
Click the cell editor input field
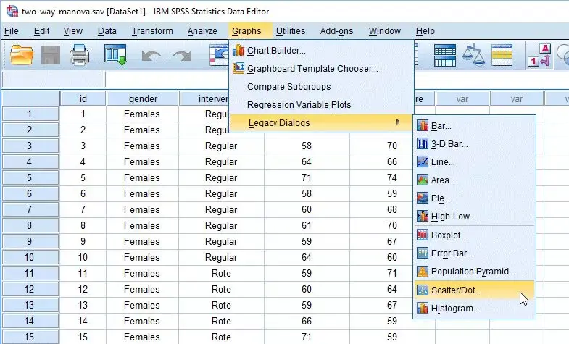(x=337, y=80)
